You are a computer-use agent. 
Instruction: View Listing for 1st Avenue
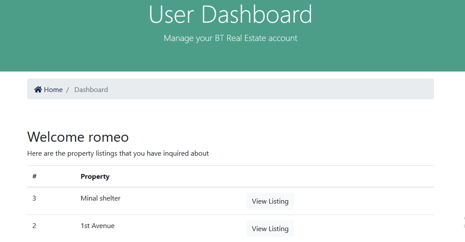point(270,229)
